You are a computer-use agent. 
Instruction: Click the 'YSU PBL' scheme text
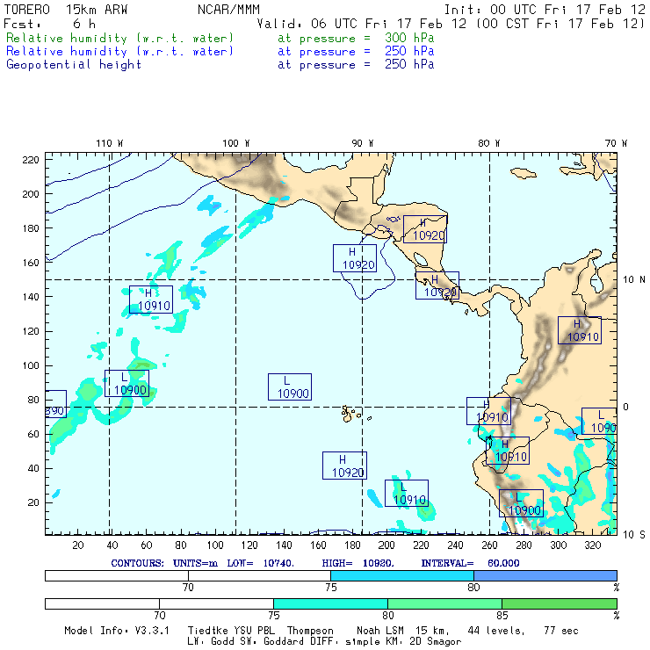(254, 631)
